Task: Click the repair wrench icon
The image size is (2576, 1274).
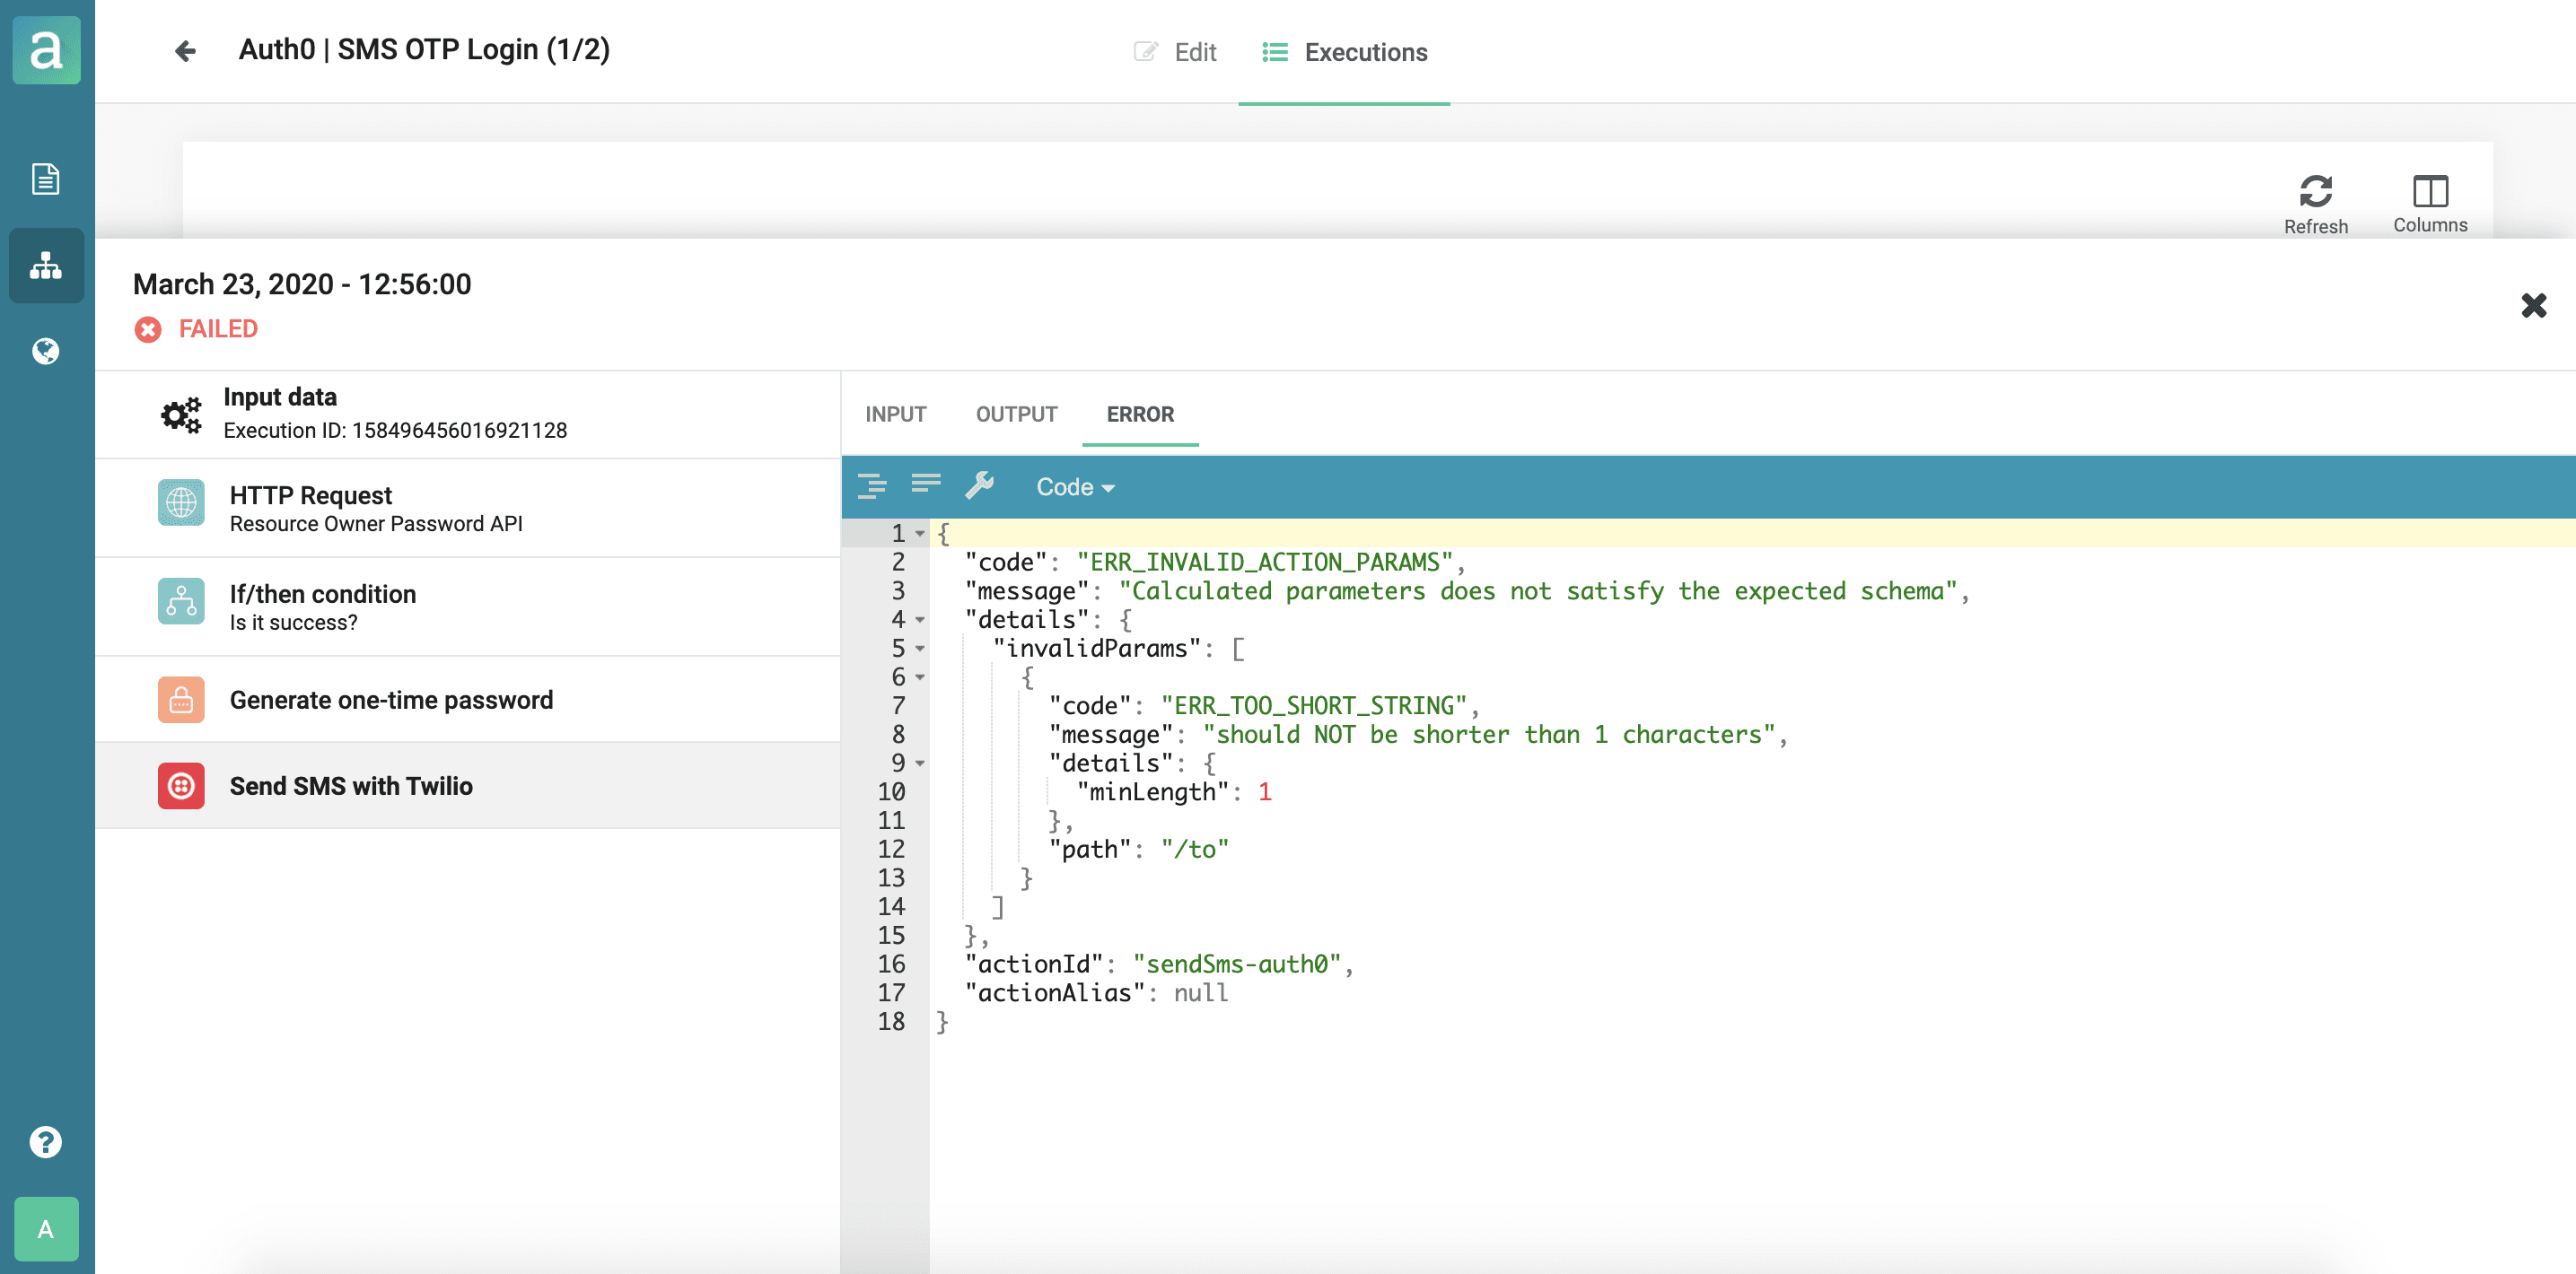Action: 979,485
